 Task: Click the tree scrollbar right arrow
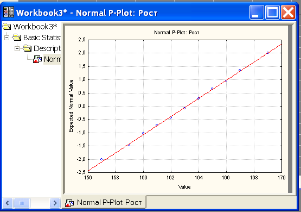click(55, 203)
